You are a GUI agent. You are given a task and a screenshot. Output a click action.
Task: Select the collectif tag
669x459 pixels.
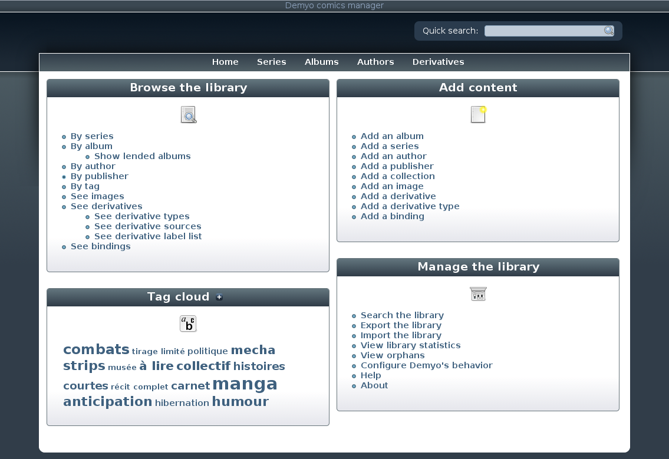pyautogui.click(x=203, y=366)
